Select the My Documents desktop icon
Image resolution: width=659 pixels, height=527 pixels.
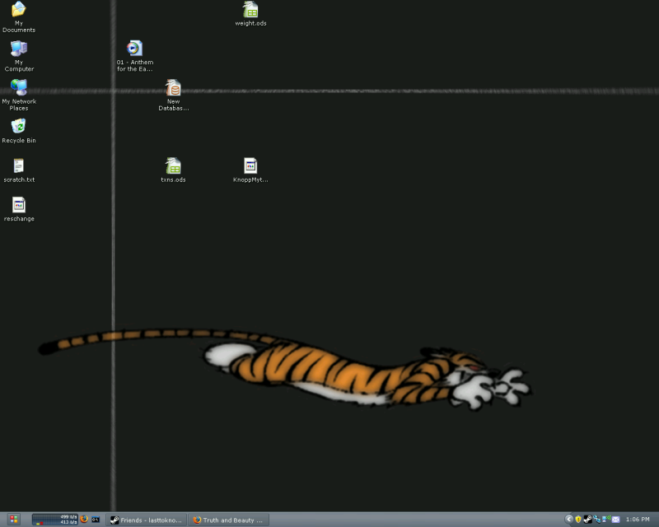[18, 16]
